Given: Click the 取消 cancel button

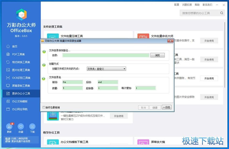Looking at the screenshot, I should pyautogui.click(x=143, y=108).
